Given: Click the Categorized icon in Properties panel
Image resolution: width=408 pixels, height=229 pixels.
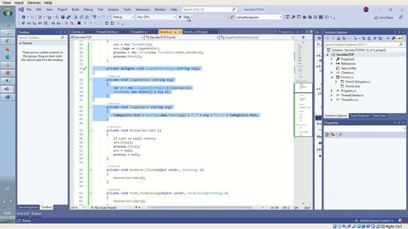Looking at the screenshot, I should pyautogui.click(x=327, y=135).
